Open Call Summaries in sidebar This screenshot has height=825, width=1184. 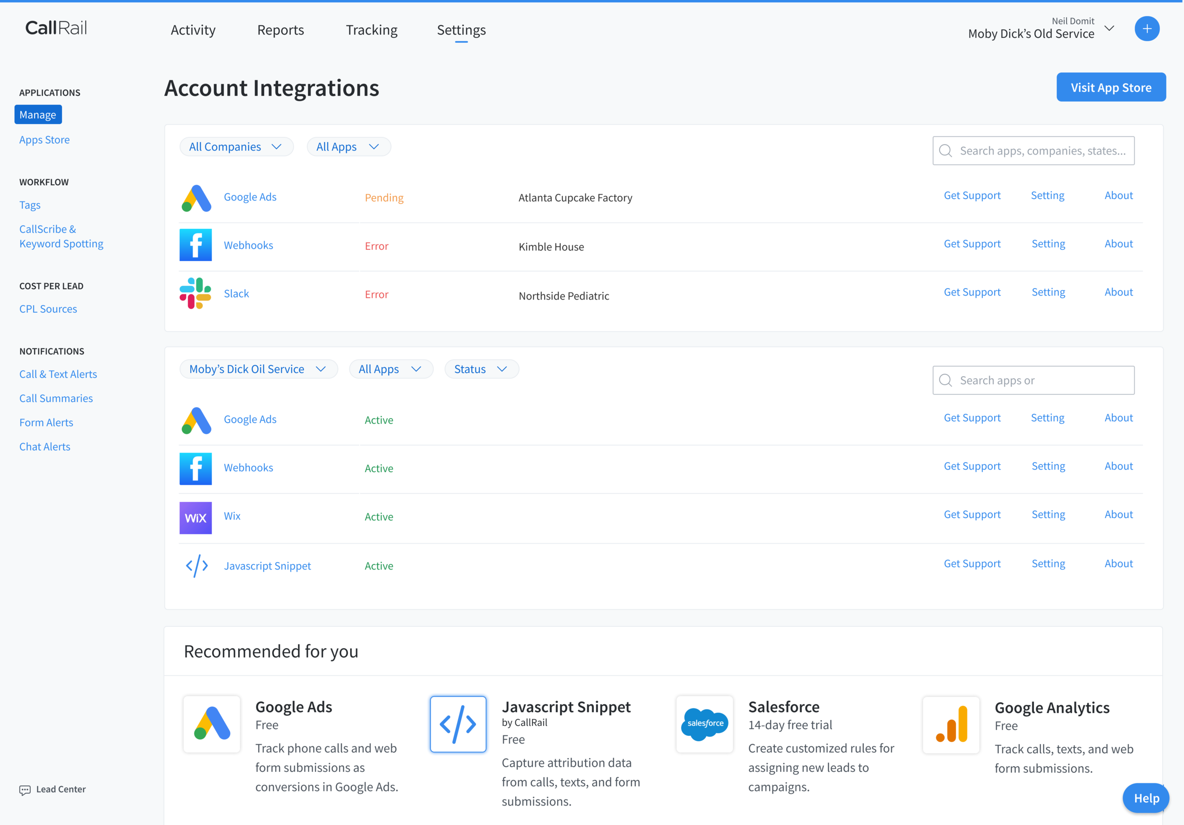coord(56,399)
